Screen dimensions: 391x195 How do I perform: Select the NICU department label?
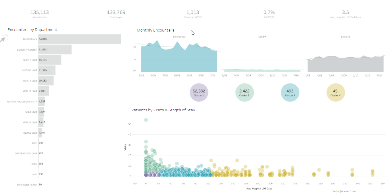[34, 164]
